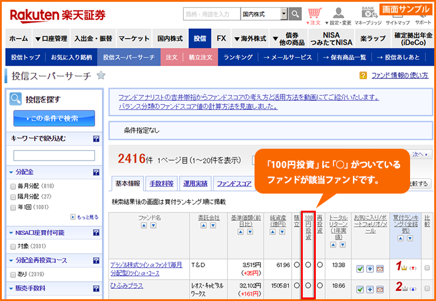
Task: Click the magnifier search button in header
Action: 295,14
